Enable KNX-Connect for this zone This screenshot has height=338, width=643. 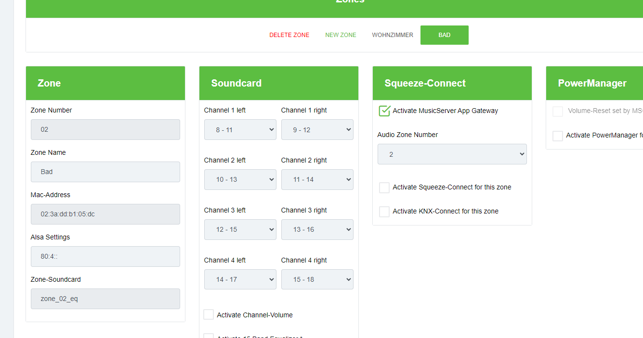click(384, 212)
